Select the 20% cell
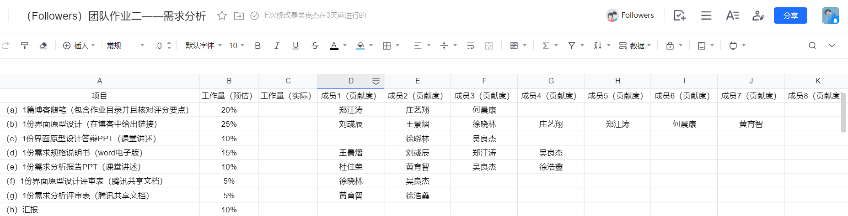Screen dimensions: 848x216 point(229,110)
